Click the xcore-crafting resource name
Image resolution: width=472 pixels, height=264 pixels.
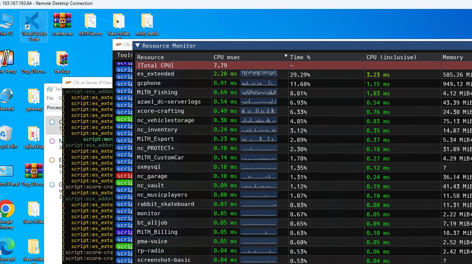(x=160, y=111)
